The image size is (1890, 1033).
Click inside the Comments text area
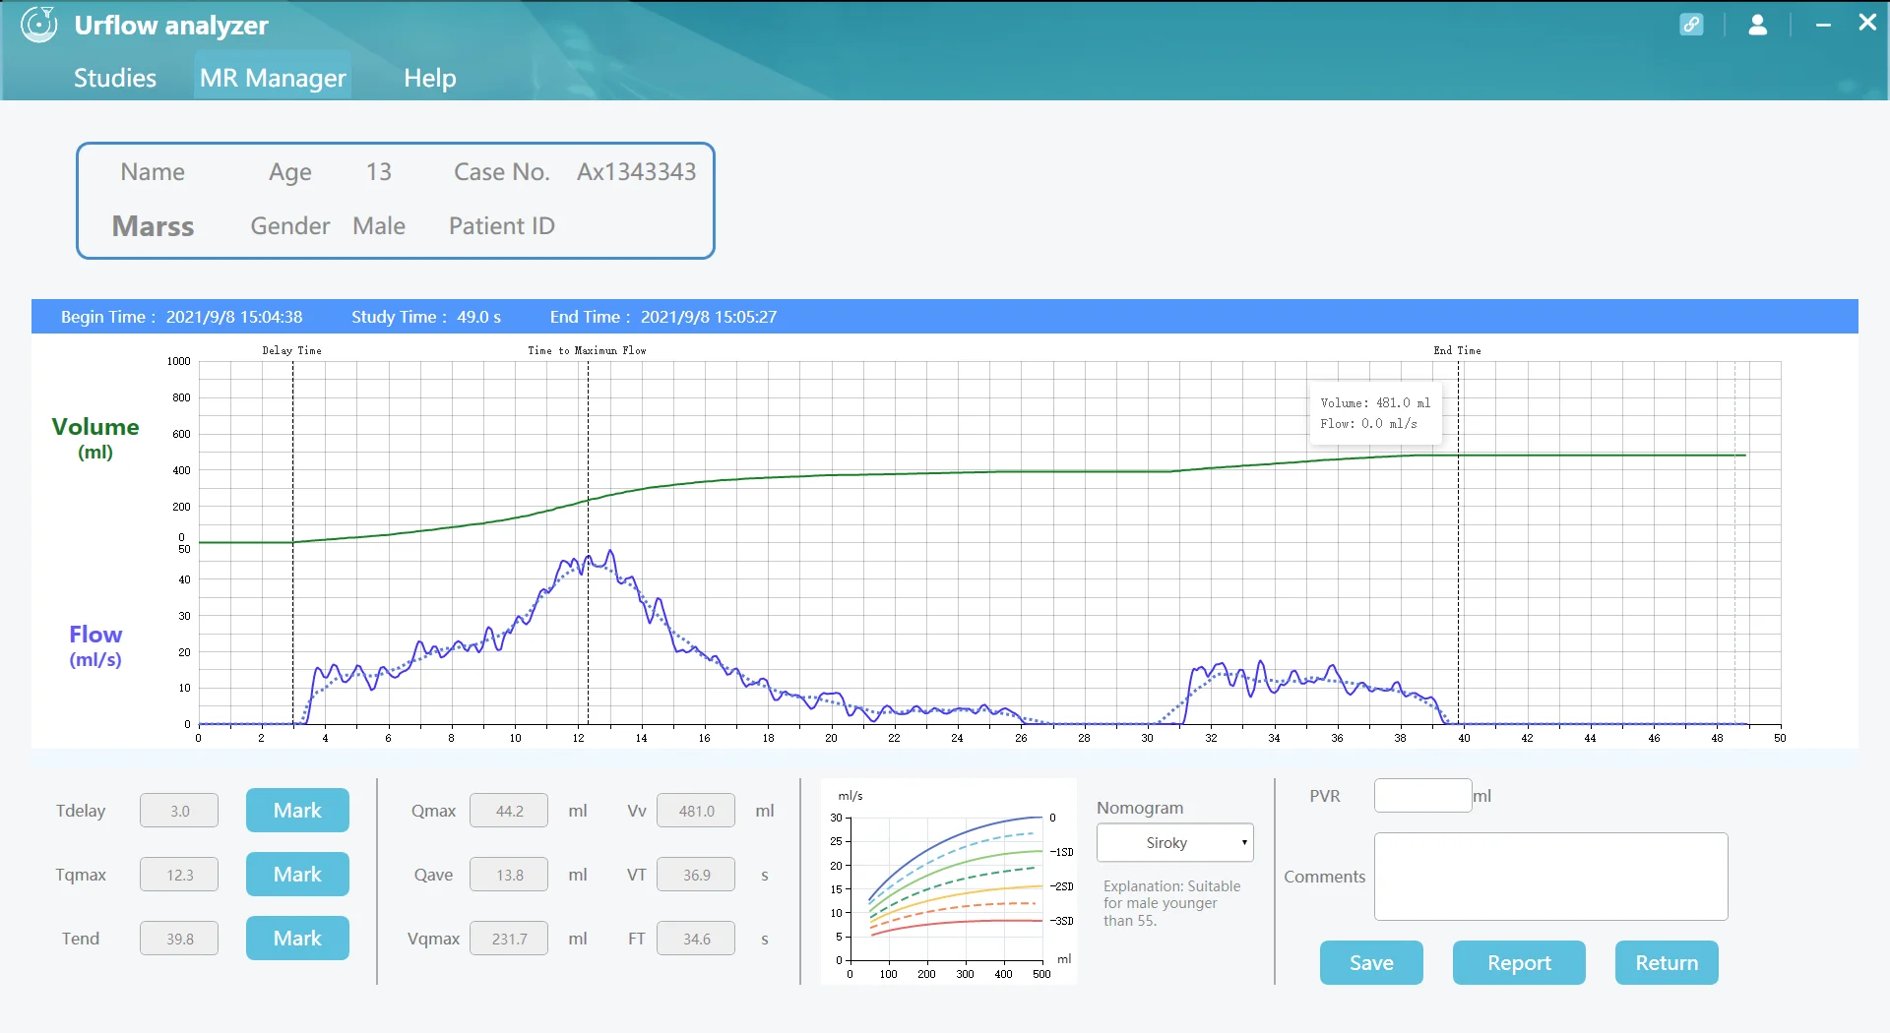point(1549,876)
